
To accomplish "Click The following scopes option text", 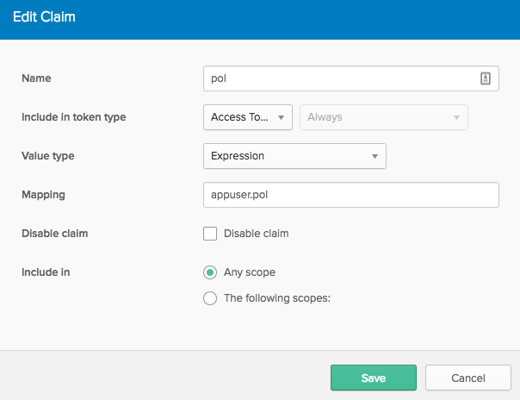I will (x=277, y=298).
